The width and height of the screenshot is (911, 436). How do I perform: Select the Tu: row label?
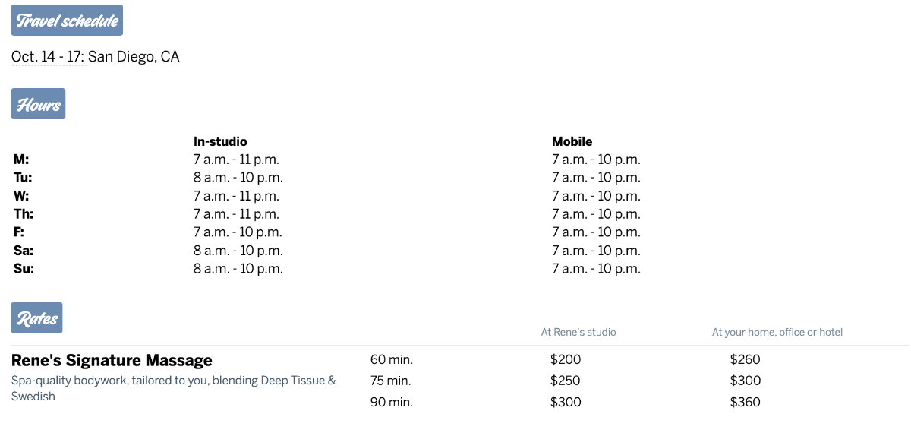point(23,178)
